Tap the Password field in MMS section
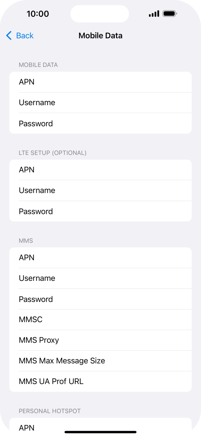The height and width of the screenshot is (437, 201). pos(100,299)
